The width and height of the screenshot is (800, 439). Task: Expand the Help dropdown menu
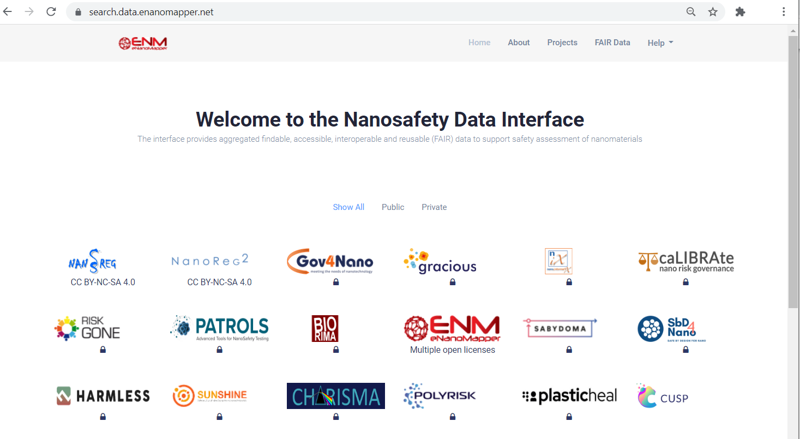pos(660,43)
